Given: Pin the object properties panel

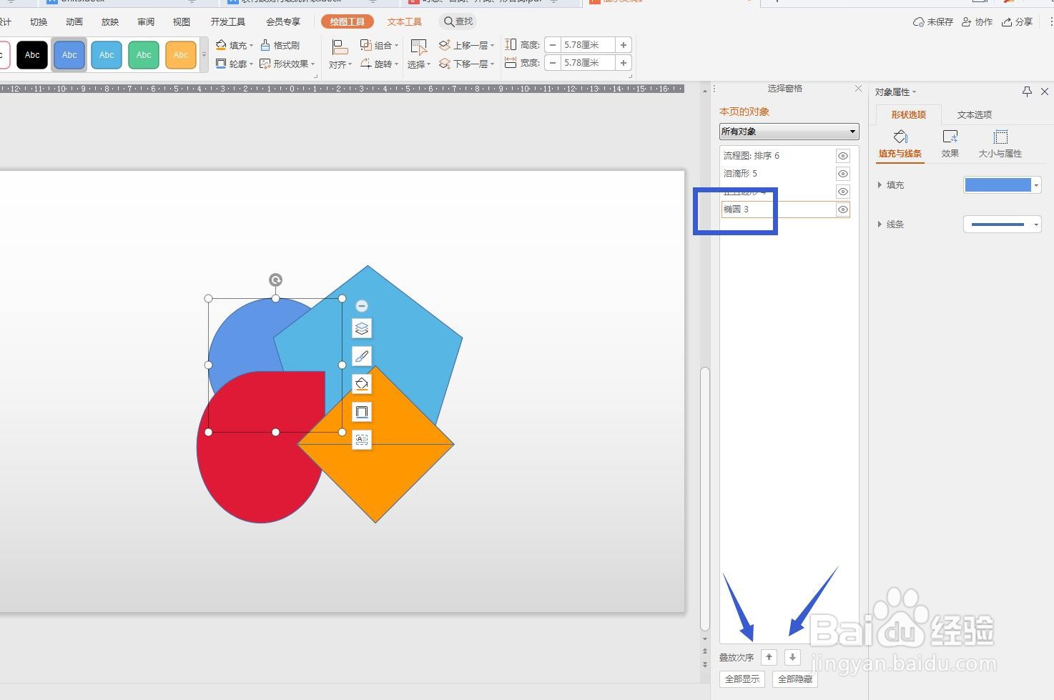Looking at the screenshot, I should pyautogui.click(x=1027, y=92).
